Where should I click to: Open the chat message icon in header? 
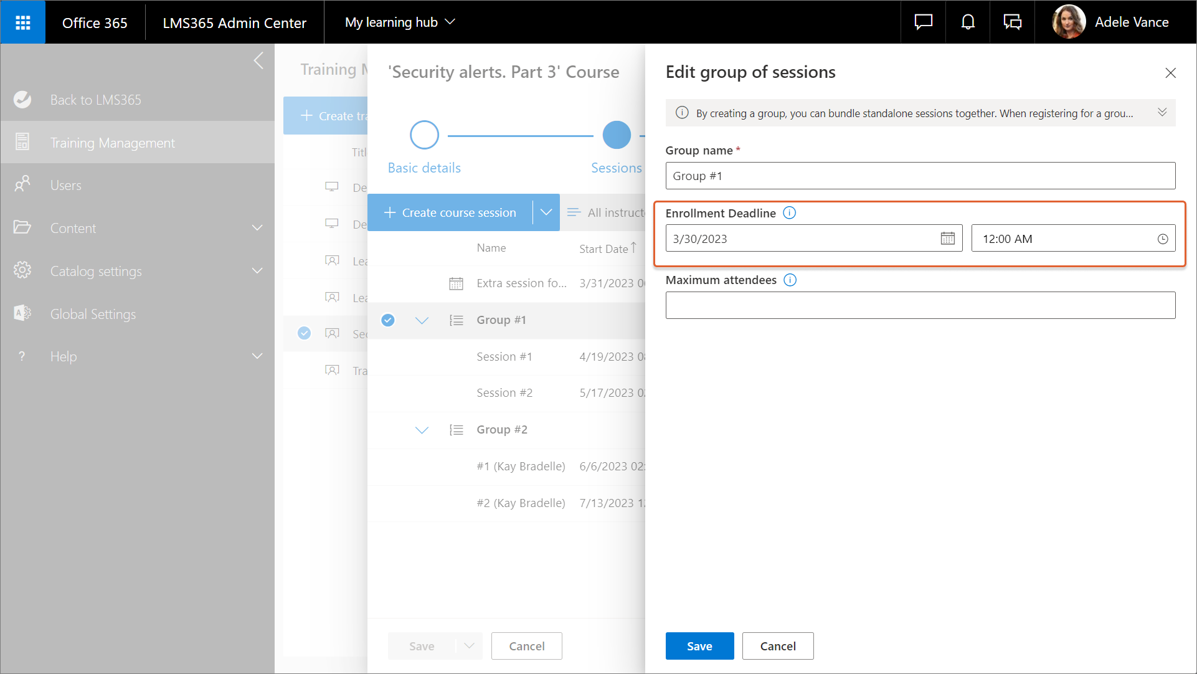[923, 22]
